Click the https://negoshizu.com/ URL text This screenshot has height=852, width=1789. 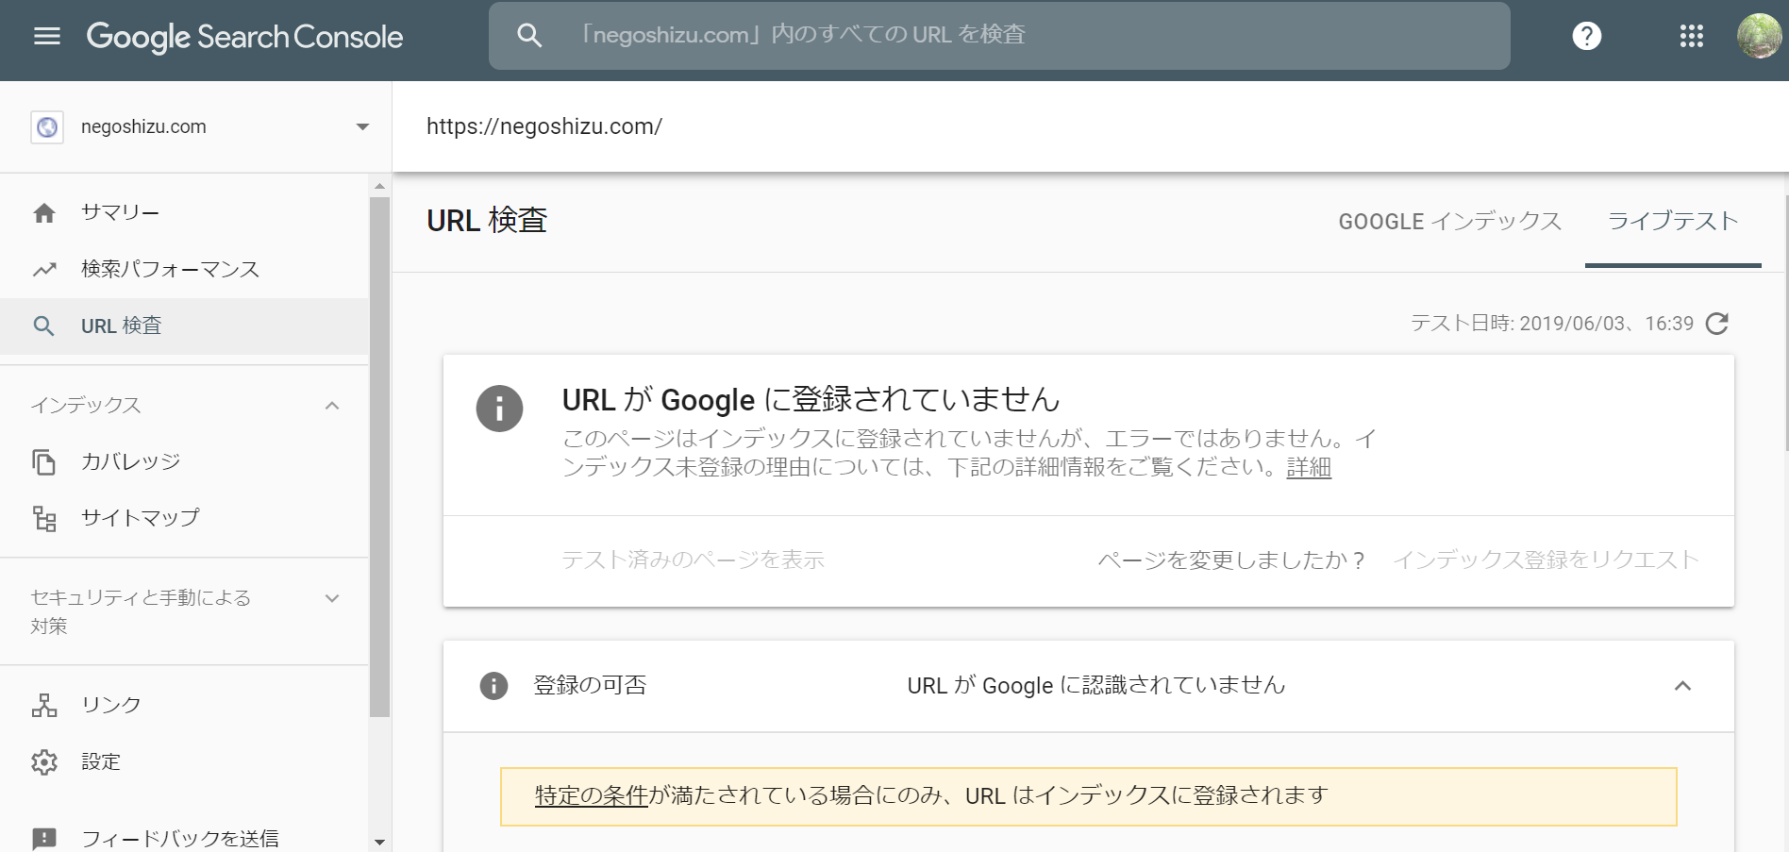click(x=544, y=126)
